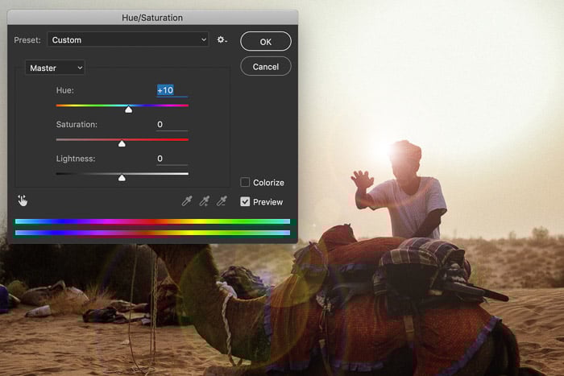Click the Lightness slider handle
This screenshot has width=564, height=376.
pyautogui.click(x=122, y=178)
